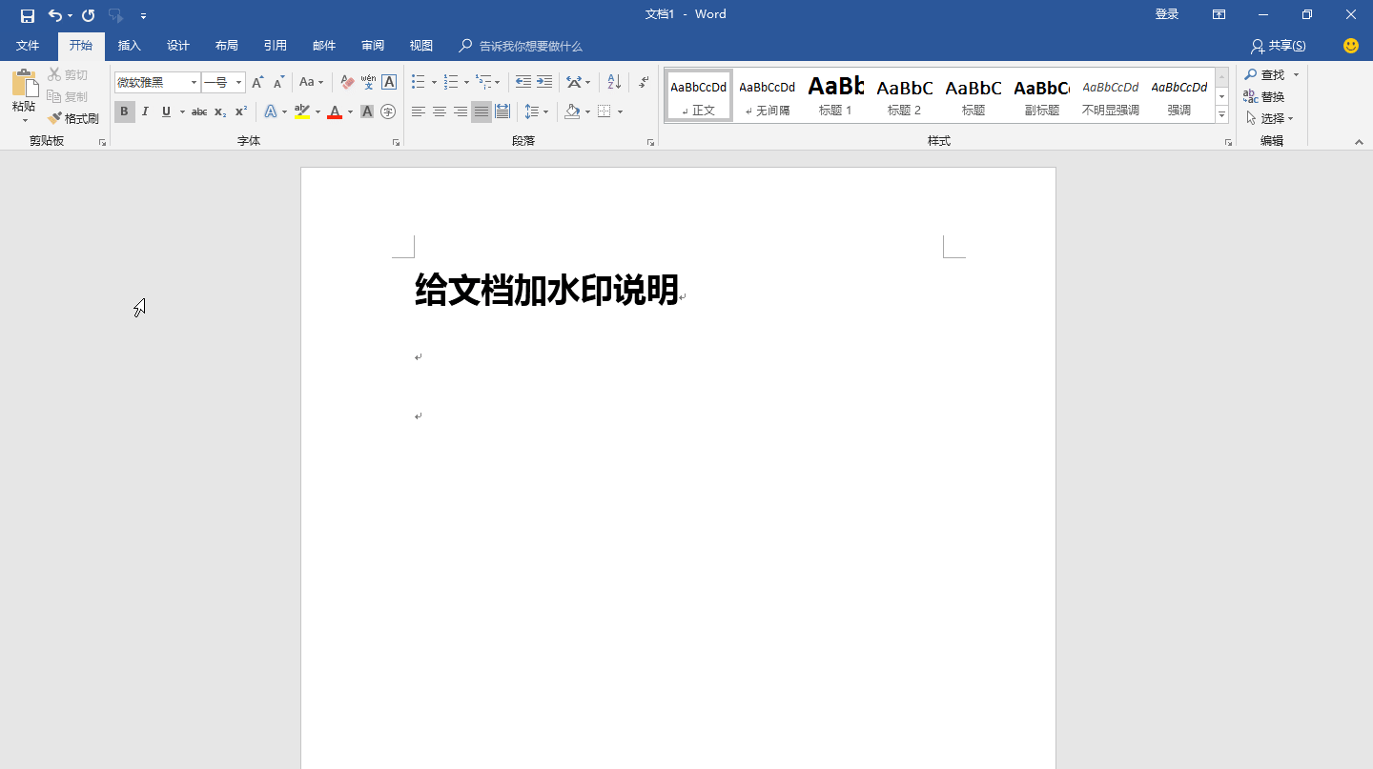The image size is (1373, 769).
Task: Toggle Italic formatting
Action: click(x=145, y=111)
